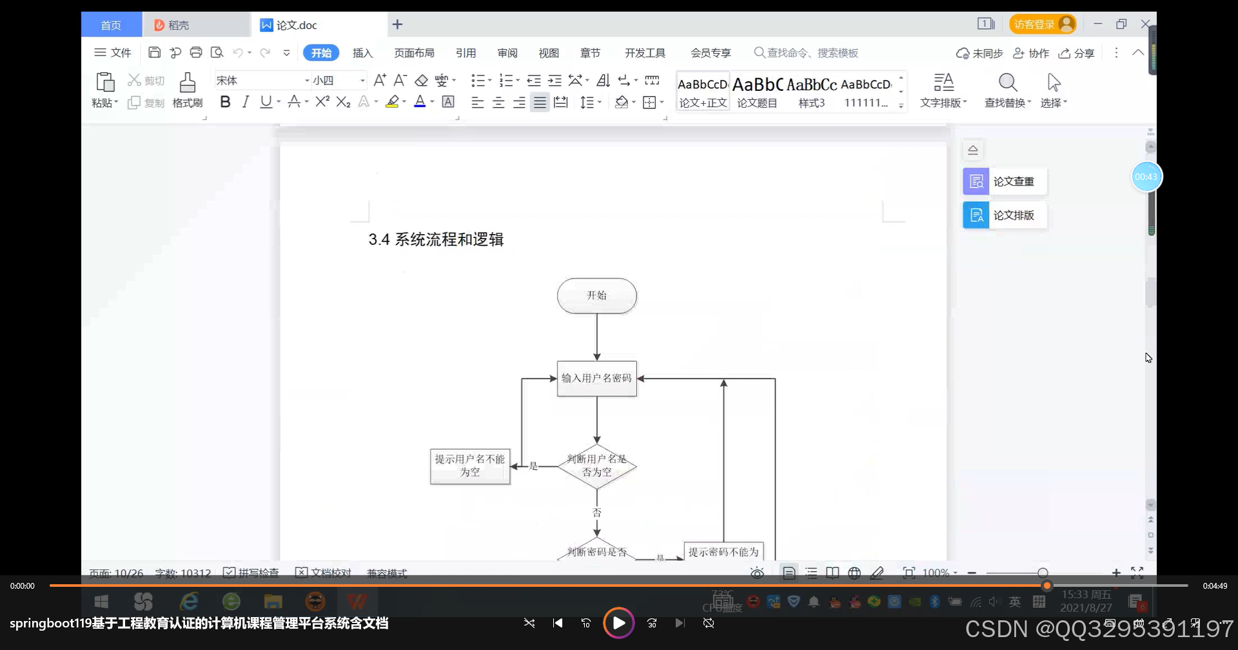The width and height of the screenshot is (1238, 650).
Task: Increase font size with A+ icon
Action: (380, 80)
